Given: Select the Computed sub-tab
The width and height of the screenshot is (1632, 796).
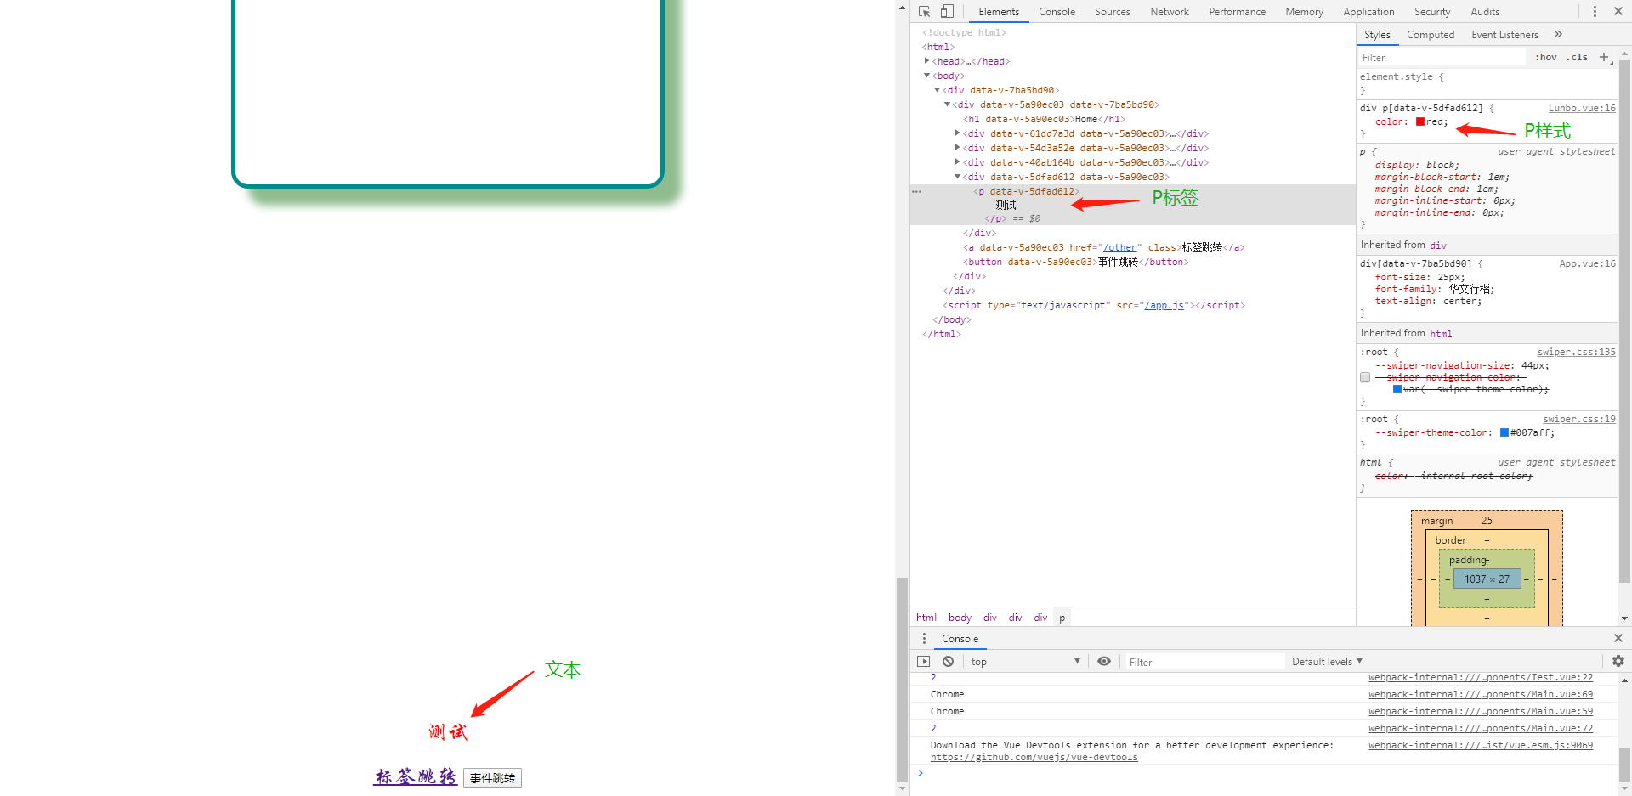Looking at the screenshot, I should click(1431, 35).
